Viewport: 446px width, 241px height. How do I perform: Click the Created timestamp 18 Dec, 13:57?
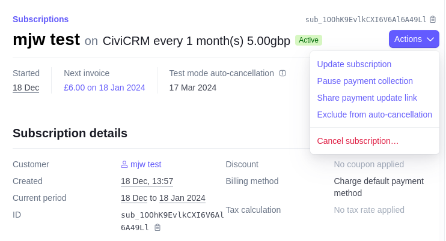pyautogui.click(x=147, y=181)
